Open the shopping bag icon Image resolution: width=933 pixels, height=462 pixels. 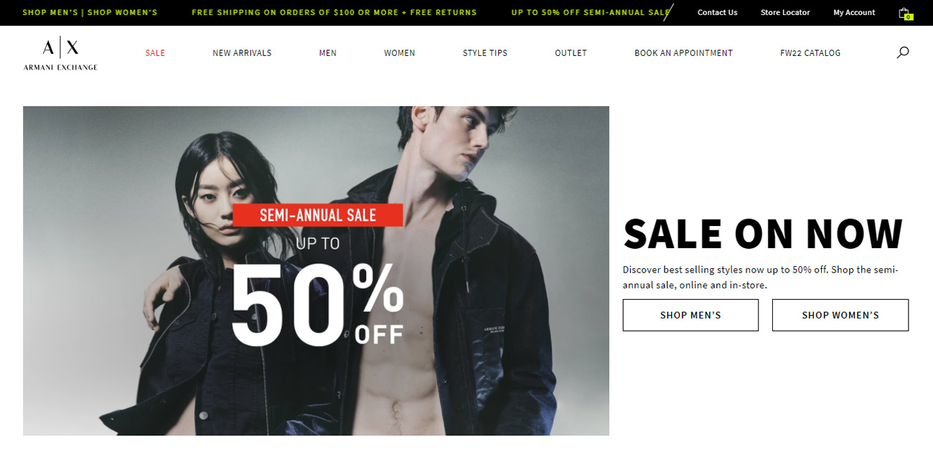coord(905,13)
